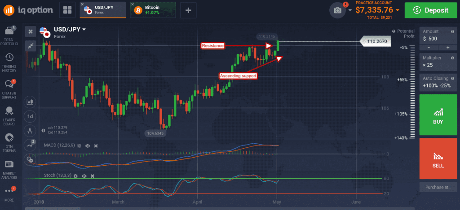460x210 pixels.
Task: Click the Potential Profit help icon
Action: (x=394, y=31)
